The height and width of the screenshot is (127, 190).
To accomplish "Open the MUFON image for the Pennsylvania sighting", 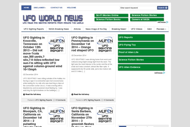I will tap(105, 44).
